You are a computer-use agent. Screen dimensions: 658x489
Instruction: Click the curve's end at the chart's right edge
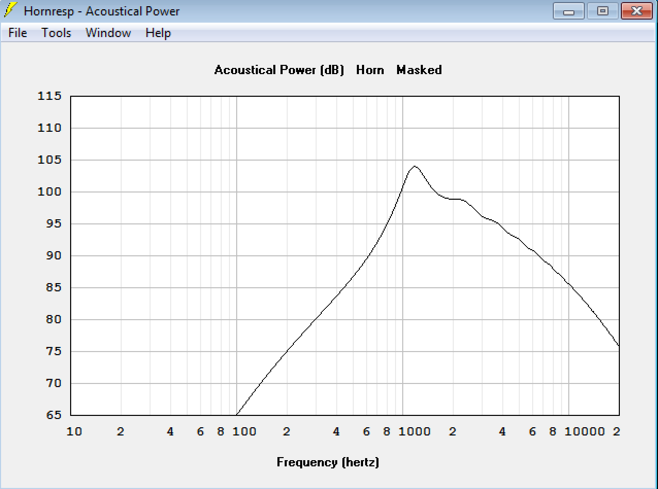pos(618,345)
